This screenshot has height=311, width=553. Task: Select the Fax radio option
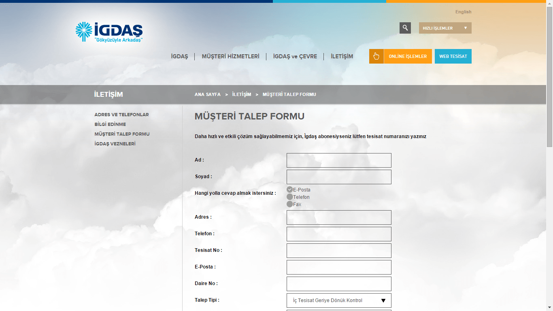click(289, 204)
